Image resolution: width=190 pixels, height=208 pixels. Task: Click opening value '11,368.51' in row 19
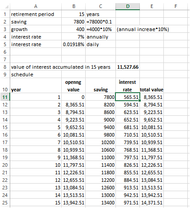[74, 157]
